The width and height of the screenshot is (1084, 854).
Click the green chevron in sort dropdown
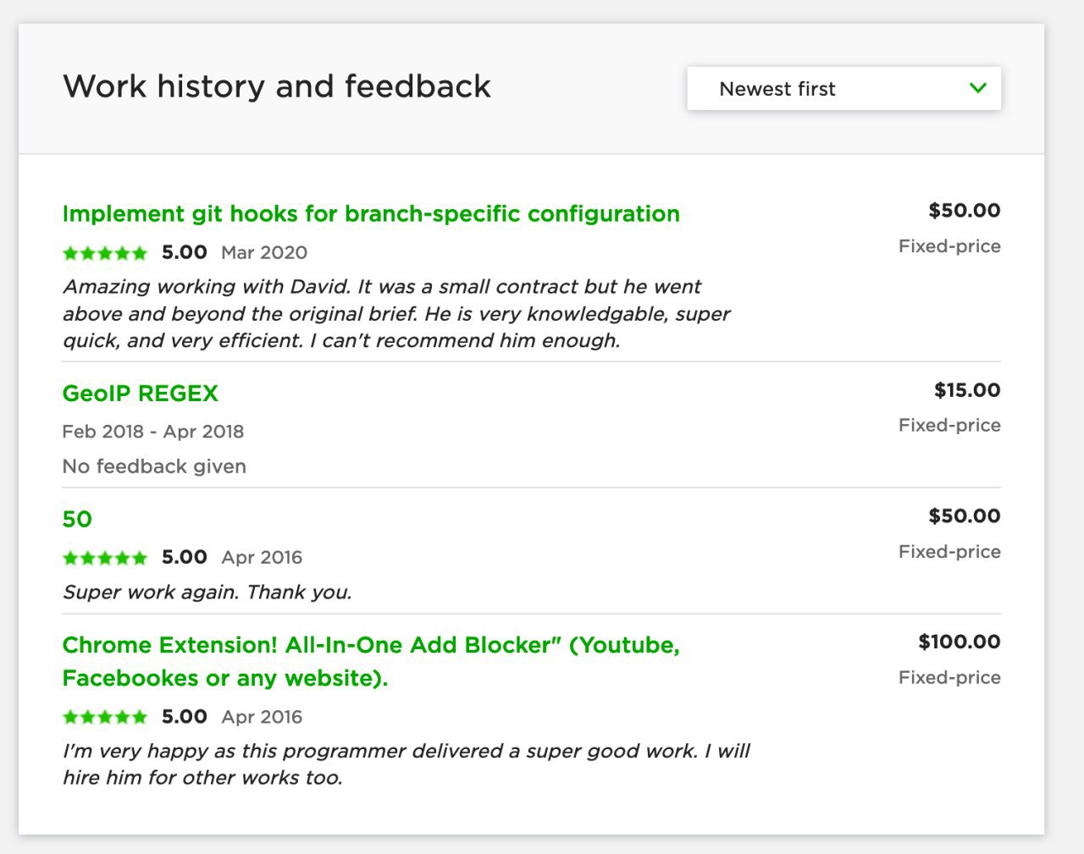[x=978, y=88]
